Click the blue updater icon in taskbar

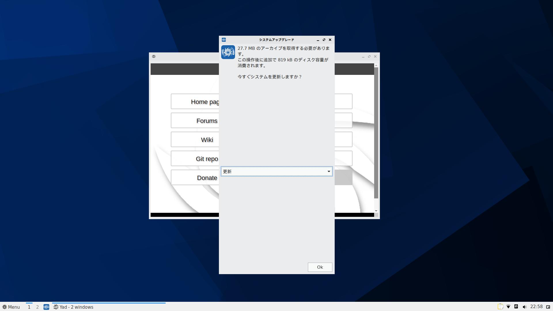[46, 307]
